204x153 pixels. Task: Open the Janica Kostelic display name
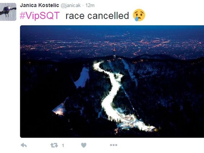[x=39, y=5]
